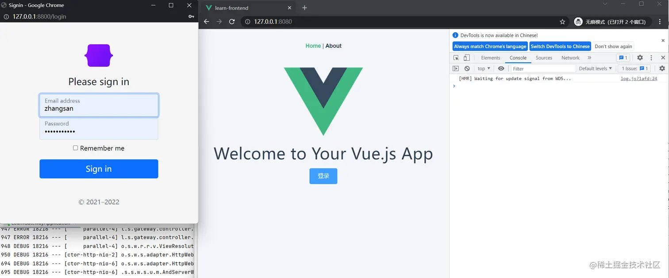
Task: Expand more DevTools tabs chevron
Action: tap(589, 58)
